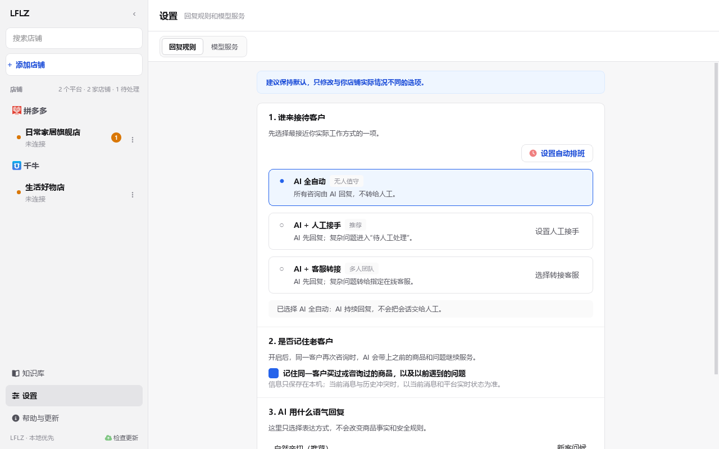Click the heading '3. AI 用什么语气回复'
This screenshot has height=449, width=719.
coord(307,412)
